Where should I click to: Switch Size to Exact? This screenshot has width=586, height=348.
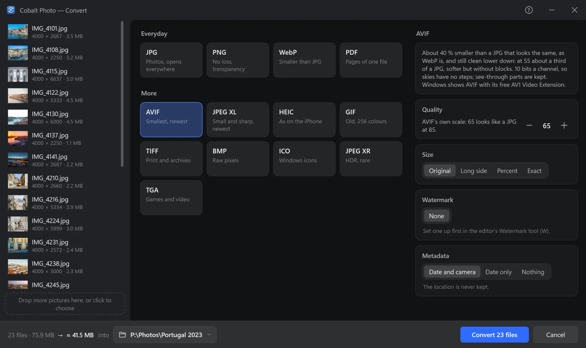coord(534,171)
